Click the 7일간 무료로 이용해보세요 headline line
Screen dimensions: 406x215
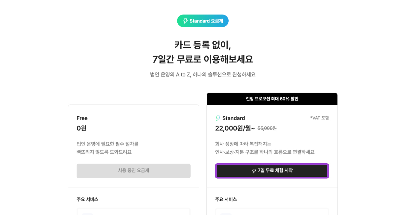tap(203, 59)
